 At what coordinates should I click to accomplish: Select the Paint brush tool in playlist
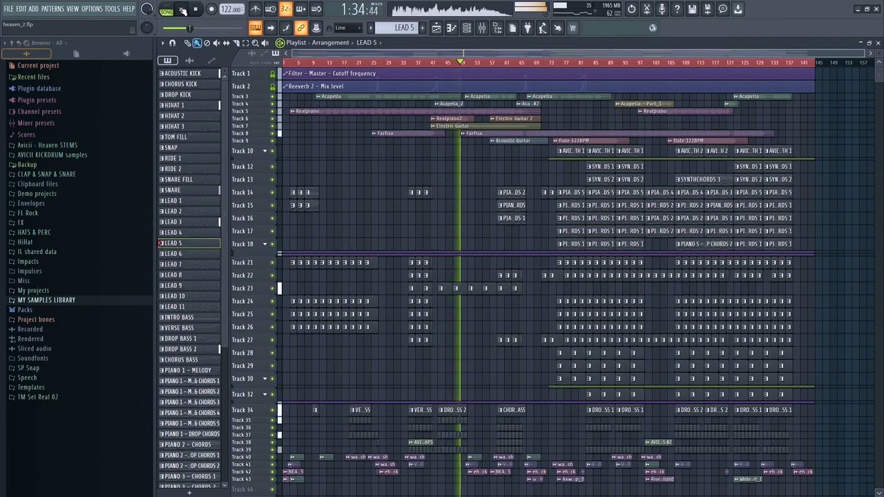tap(197, 43)
